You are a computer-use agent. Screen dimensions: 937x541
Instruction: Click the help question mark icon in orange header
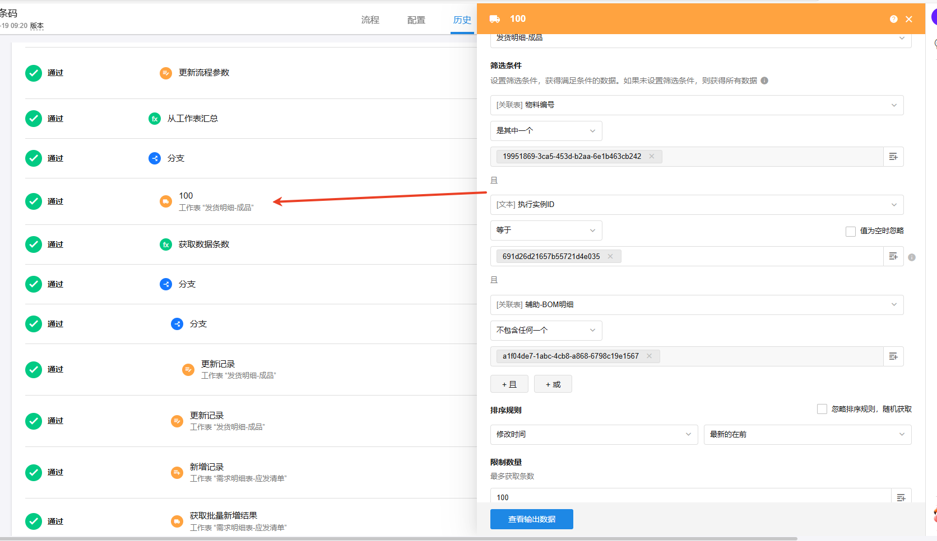coord(893,19)
